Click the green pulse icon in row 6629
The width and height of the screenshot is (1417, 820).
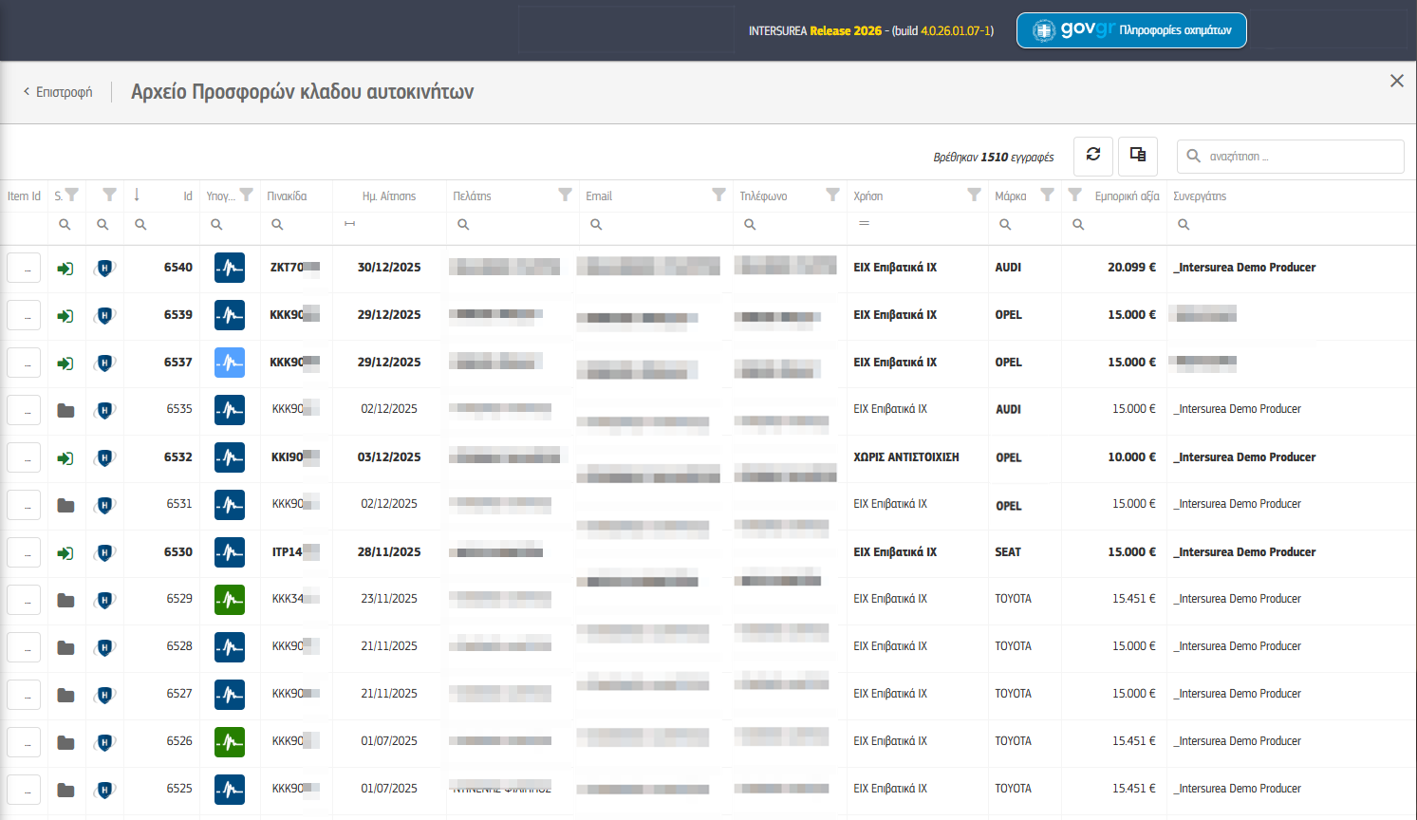click(x=230, y=600)
